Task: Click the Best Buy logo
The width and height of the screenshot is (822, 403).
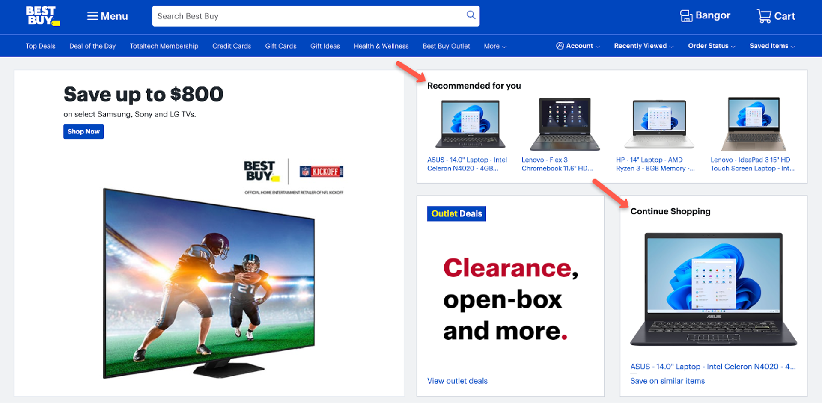Action: click(42, 16)
